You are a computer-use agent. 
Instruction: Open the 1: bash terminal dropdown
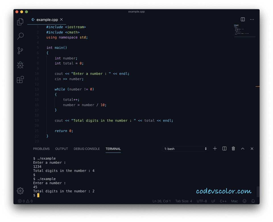[185, 149]
